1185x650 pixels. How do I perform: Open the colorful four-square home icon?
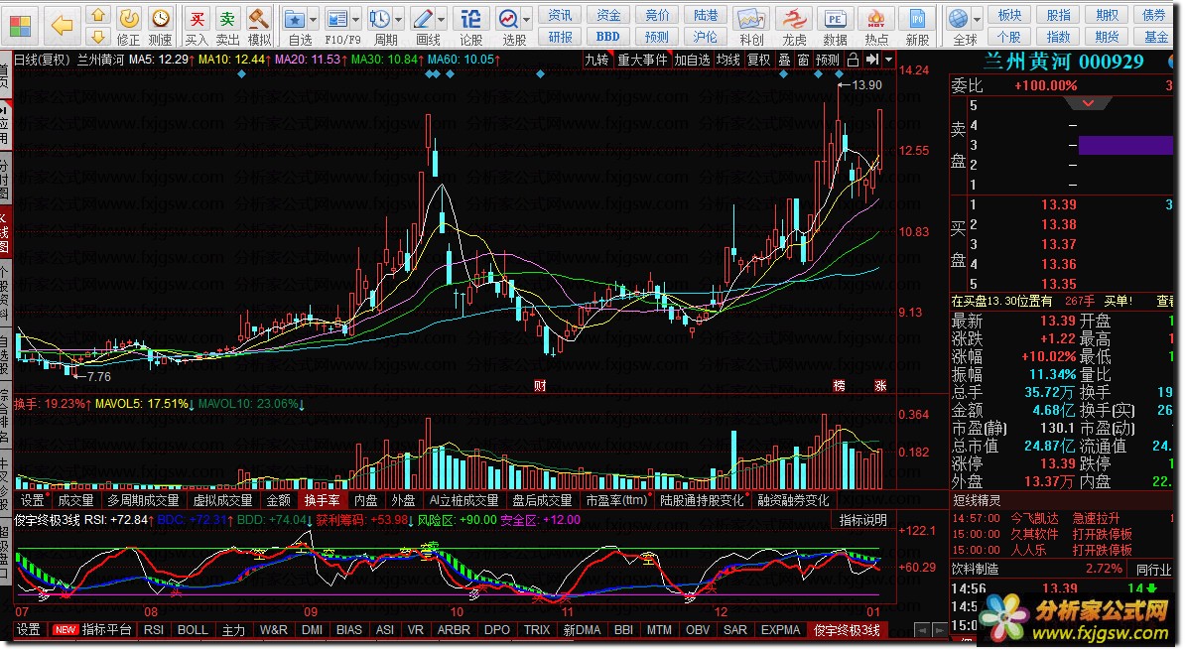[x=21, y=26]
